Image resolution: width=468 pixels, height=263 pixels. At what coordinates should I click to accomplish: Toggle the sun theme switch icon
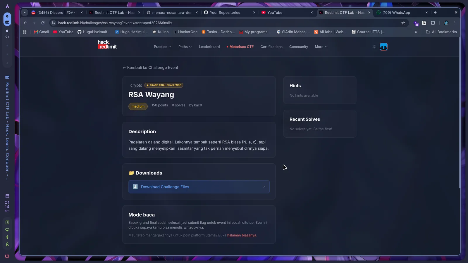374,47
